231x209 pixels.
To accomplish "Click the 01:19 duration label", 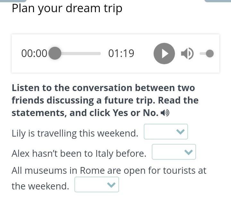I will [121, 53].
